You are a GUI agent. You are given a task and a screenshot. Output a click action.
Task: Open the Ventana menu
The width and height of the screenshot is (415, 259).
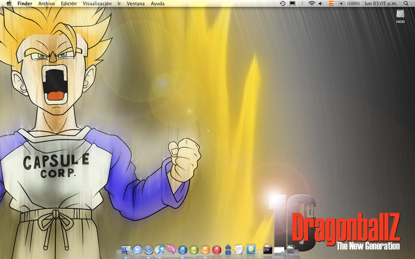tap(136, 4)
